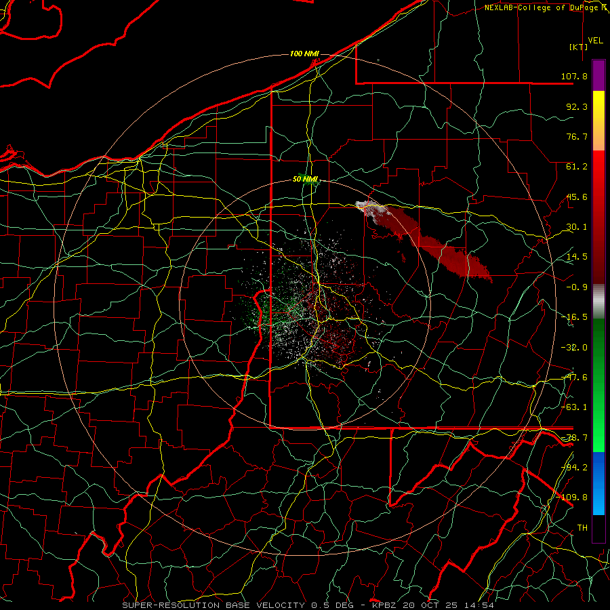Click the 107.8 value on velocity scale

tap(574, 76)
